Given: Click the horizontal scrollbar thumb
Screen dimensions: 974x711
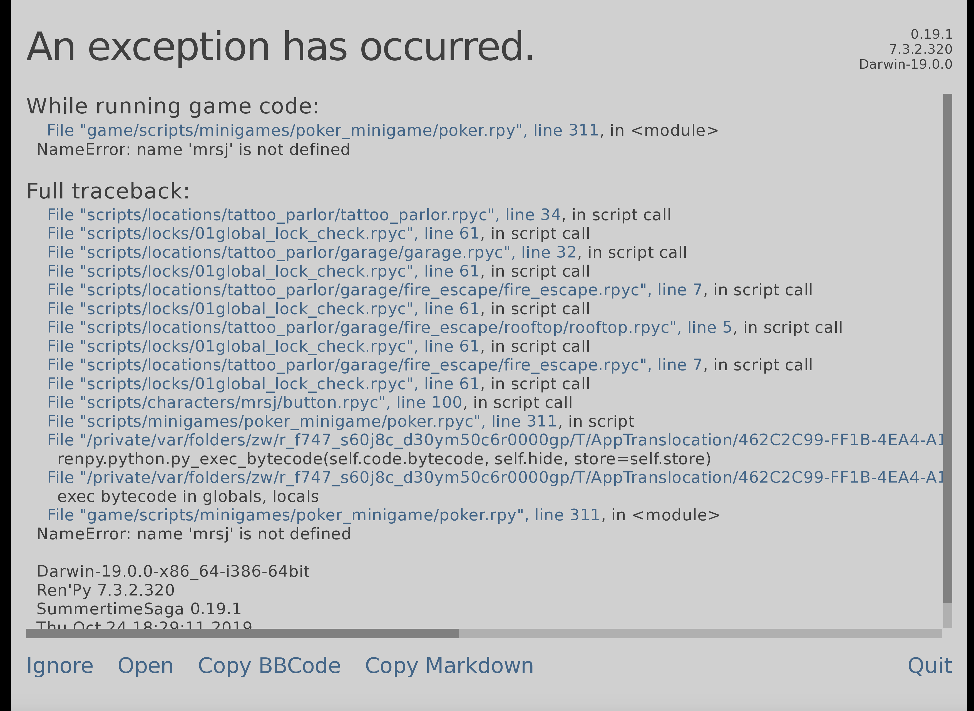Looking at the screenshot, I should click(x=242, y=633).
